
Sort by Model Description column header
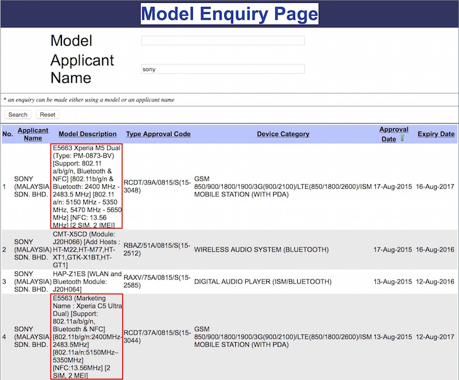point(88,134)
